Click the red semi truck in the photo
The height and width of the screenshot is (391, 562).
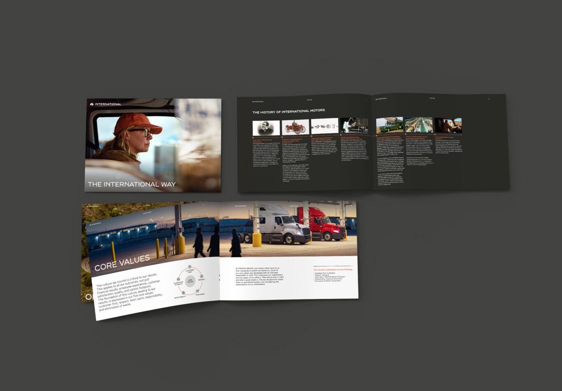322,223
